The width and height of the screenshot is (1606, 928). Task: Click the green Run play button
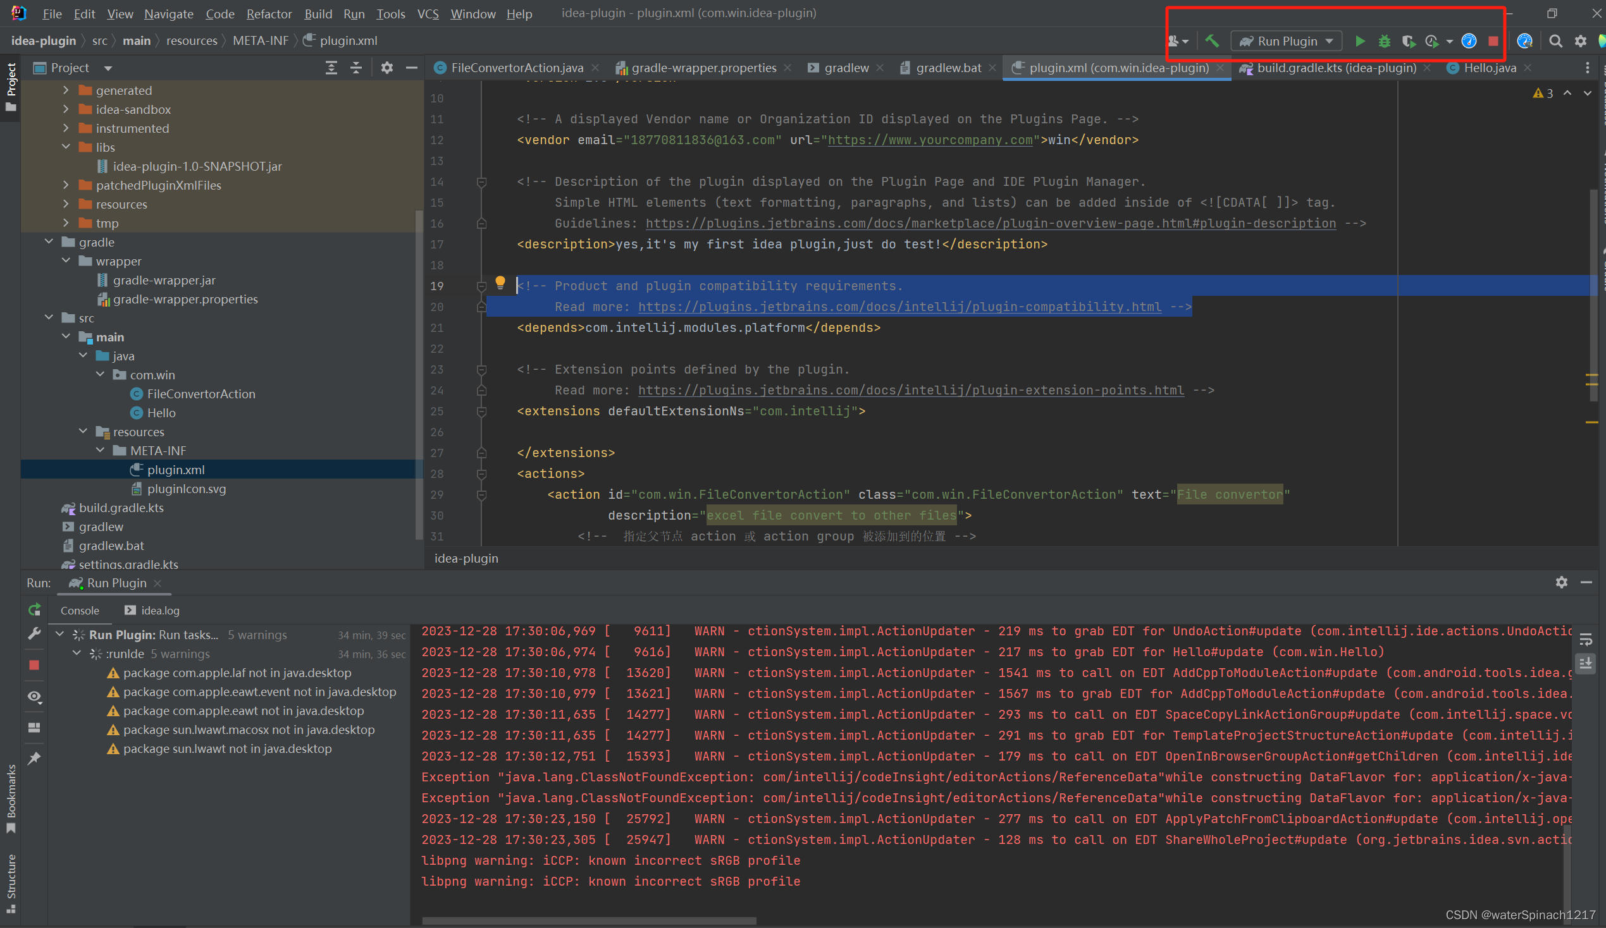tap(1359, 41)
